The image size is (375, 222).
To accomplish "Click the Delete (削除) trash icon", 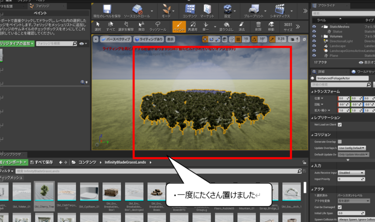I will pos(258,27).
